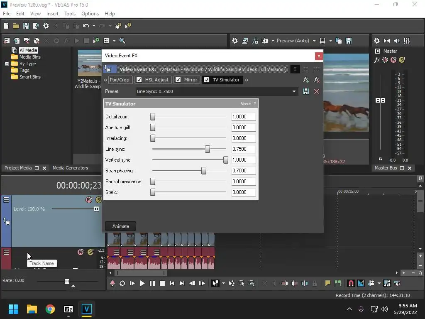Viewport: 425px width, 319px height.
Task: Open the File menu
Action: pyautogui.click(x=7, y=14)
